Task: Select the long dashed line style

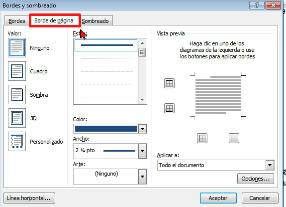Action: click(106, 84)
